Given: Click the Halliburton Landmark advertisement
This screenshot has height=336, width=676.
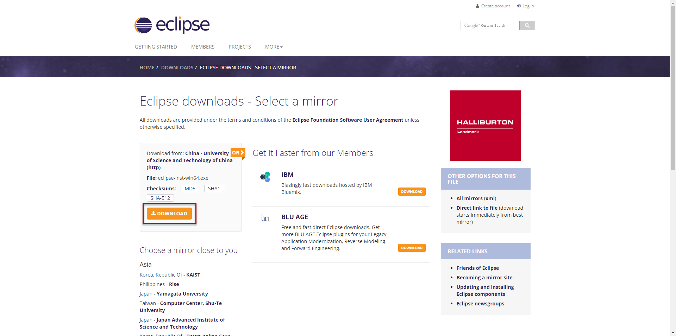Looking at the screenshot, I should point(485,126).
